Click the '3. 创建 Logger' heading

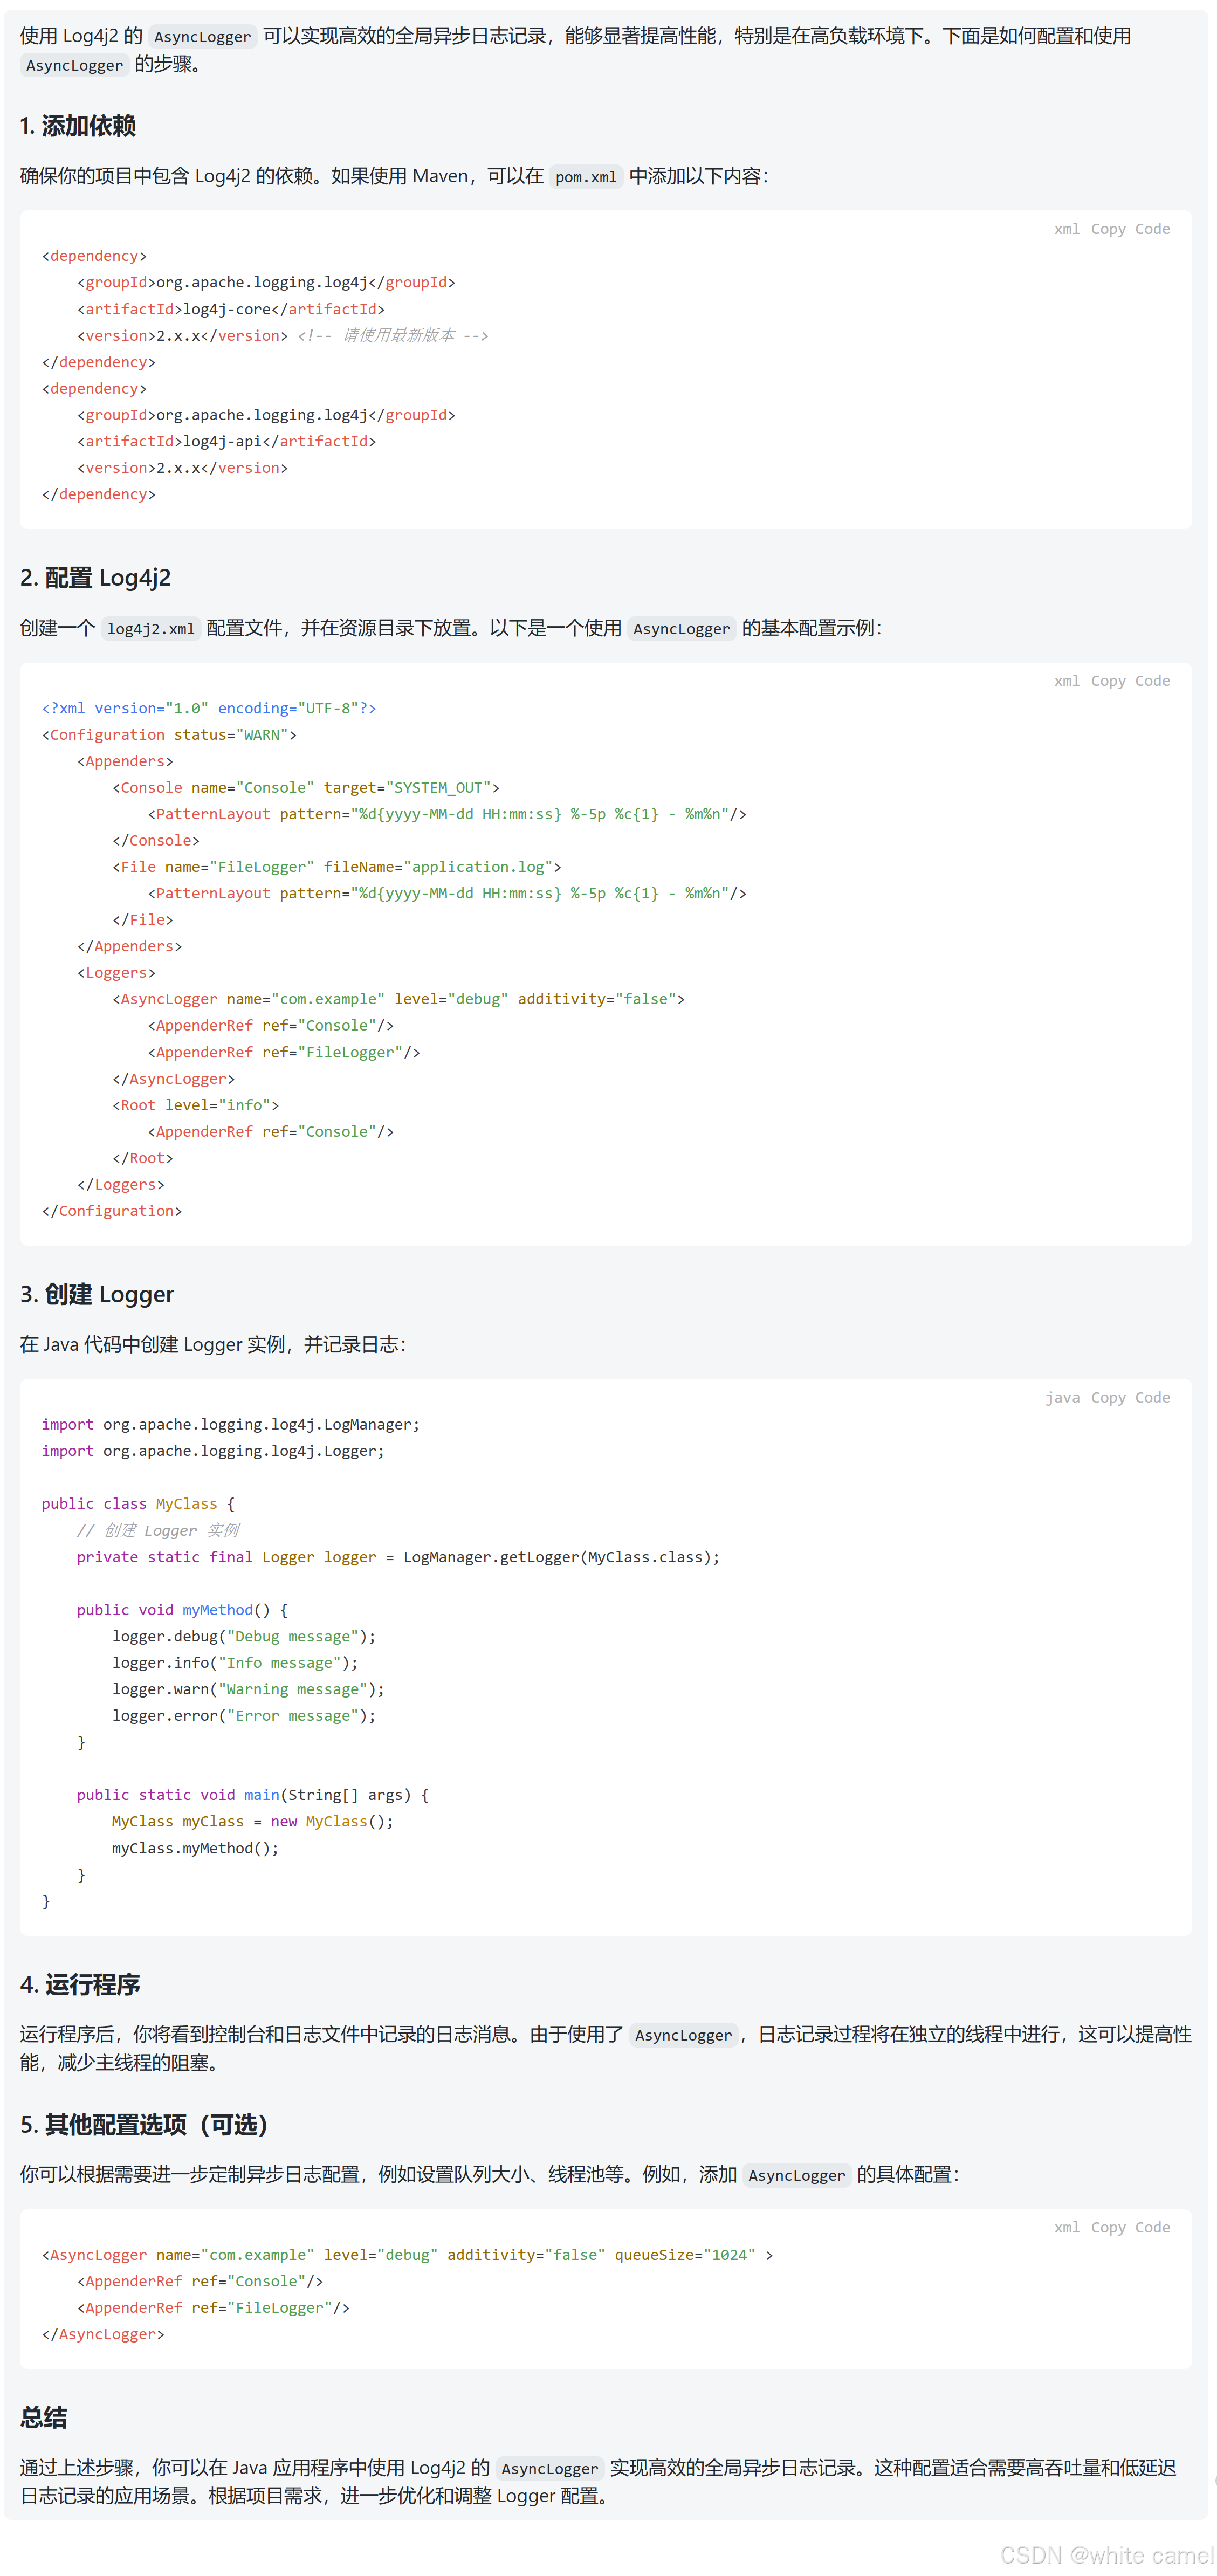tap(97, 1295)
